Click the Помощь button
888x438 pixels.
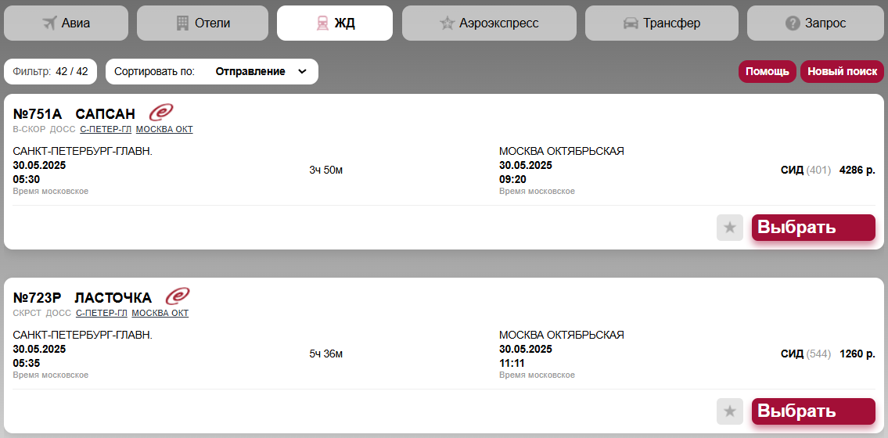click(767, 71)
